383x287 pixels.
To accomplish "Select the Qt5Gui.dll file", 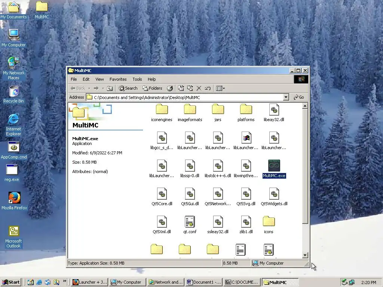I will 190,197.
